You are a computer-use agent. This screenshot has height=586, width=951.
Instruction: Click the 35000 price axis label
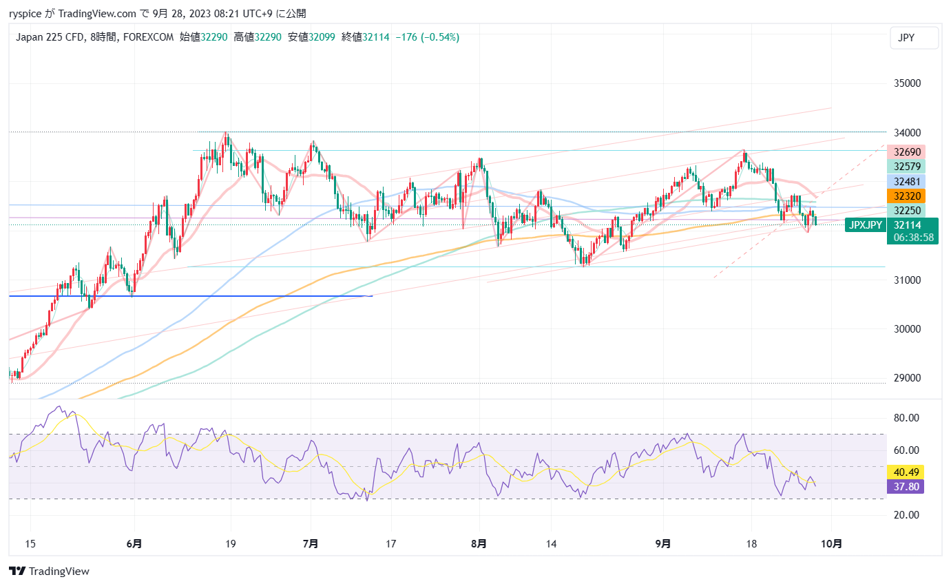pos(906,83)
